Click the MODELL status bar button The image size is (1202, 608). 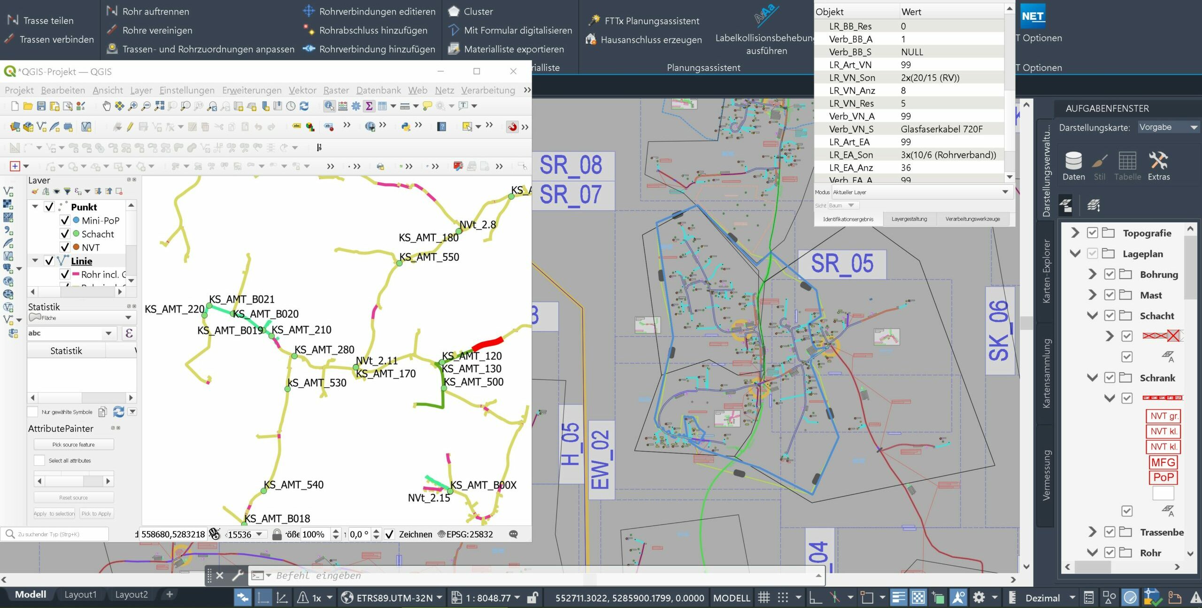(x=732, y=598)
